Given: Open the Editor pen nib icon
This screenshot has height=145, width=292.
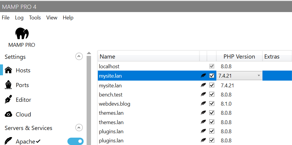Looking at the screenshot, I should pyautogui.click(x=8, y=100).
